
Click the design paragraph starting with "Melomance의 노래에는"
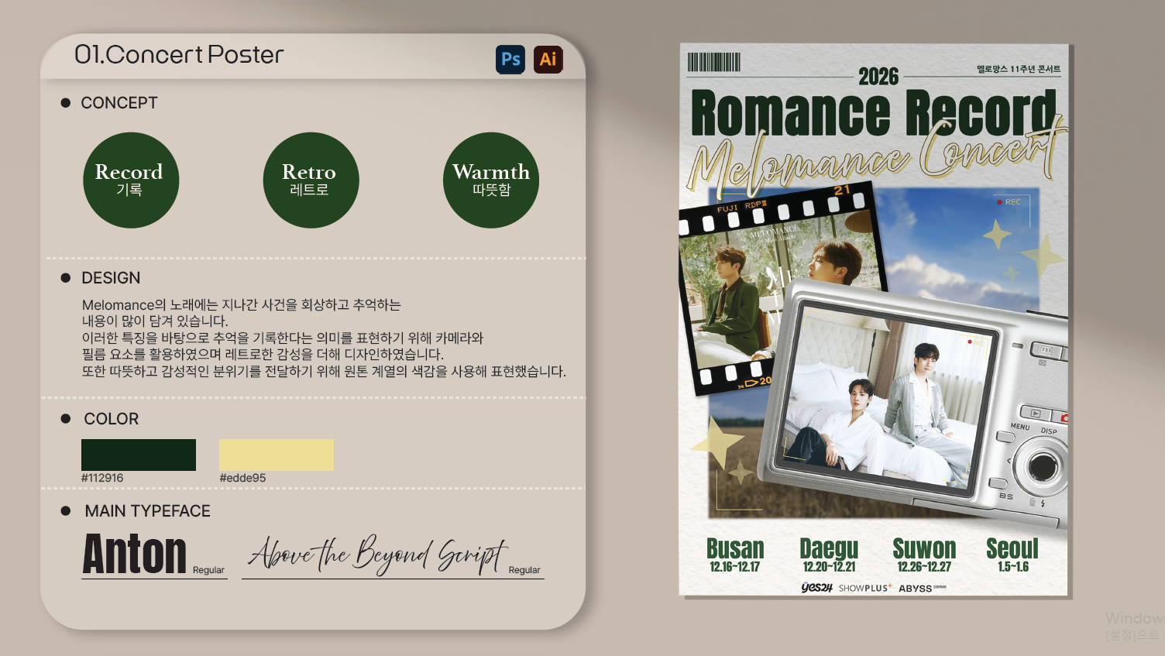pyautogui.click(x=324, y=338)
